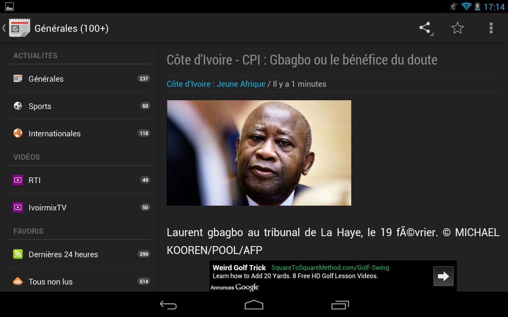Image resolution: width=508 pixels, height=317 pixels.
Task: Click the arrow button on the golf ad
Action: point(443,276)
